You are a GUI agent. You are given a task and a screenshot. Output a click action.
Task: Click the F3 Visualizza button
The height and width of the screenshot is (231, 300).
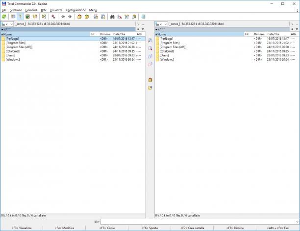point(22,228)
